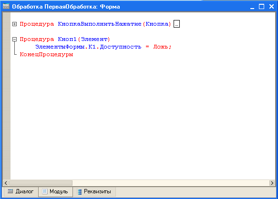Click the Модуль tab document icon
The height and width of the screenshot is (199, 278).
45,191
